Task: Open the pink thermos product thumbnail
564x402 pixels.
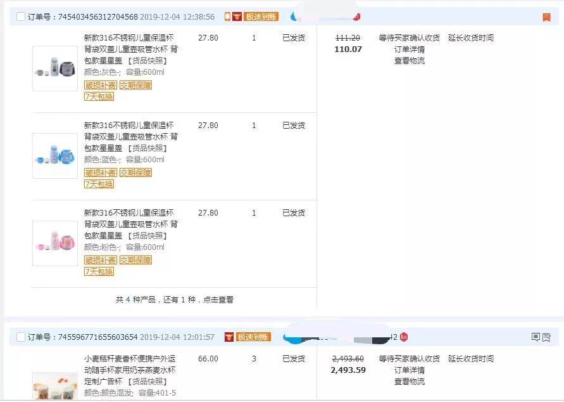Action: pyautogui.click(x=55, y=243)
